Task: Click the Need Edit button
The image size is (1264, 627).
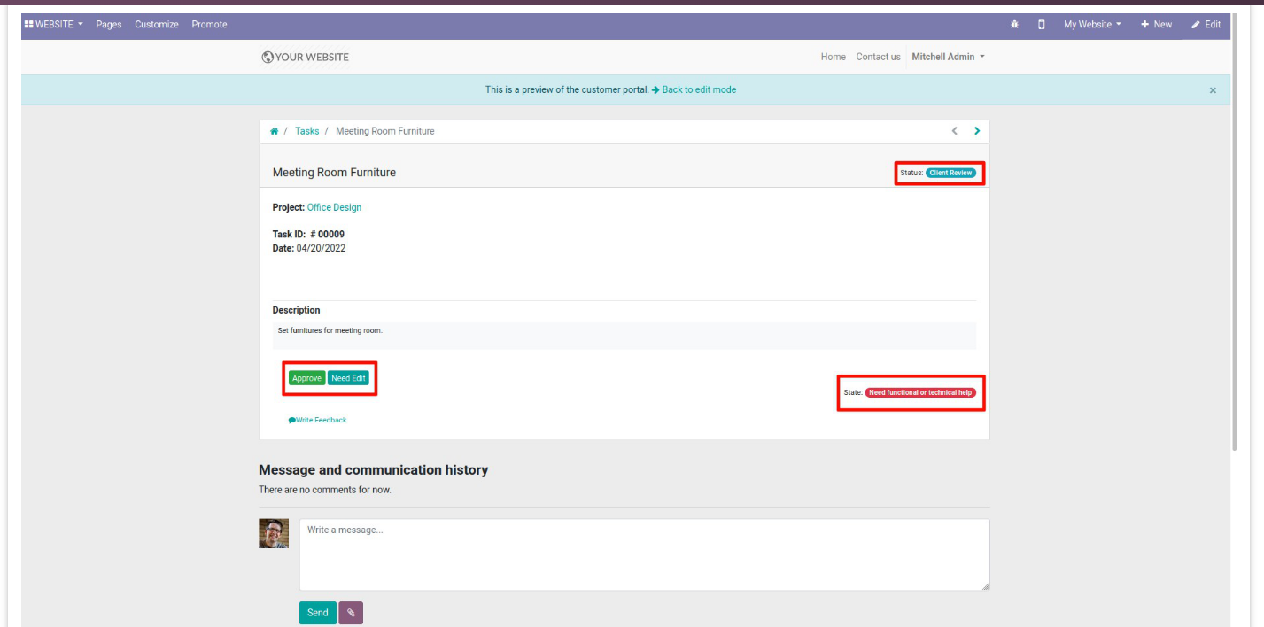Action: point(348,378)
